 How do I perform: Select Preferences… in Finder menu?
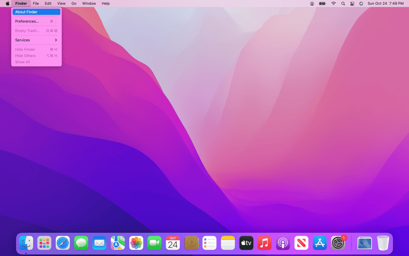point(36,21)
